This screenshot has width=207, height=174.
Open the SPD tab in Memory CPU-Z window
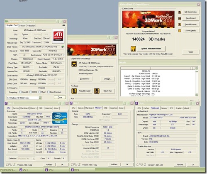pos(106,108)
